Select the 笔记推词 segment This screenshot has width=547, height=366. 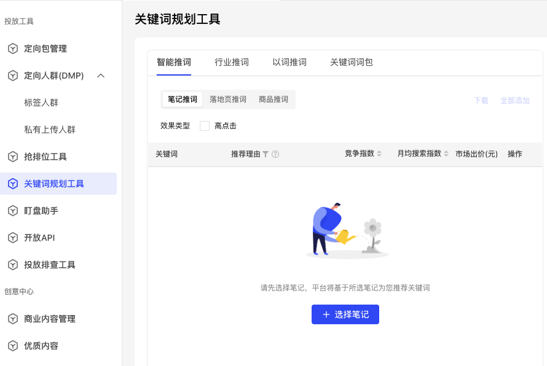183,99
